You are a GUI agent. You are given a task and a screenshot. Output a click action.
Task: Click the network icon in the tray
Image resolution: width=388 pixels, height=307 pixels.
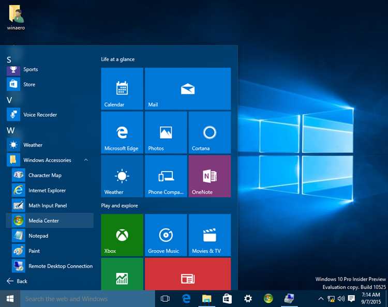pyautogui.click(x=331, y=299)
